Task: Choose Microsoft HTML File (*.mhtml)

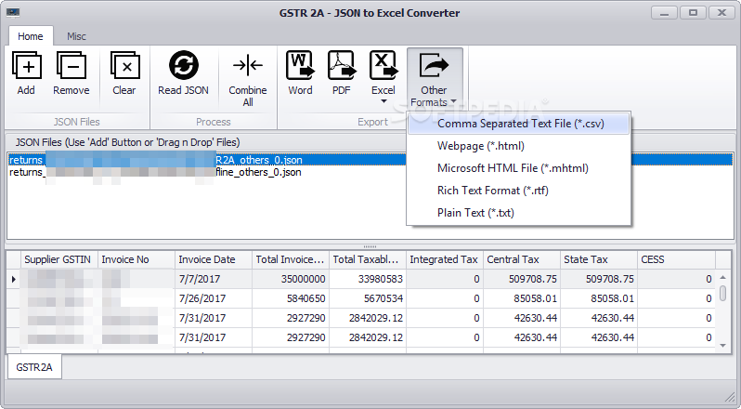Action: [x=519, y=168]
